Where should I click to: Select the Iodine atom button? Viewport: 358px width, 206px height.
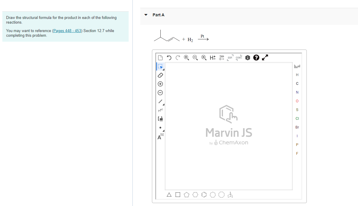pos(297,136)
